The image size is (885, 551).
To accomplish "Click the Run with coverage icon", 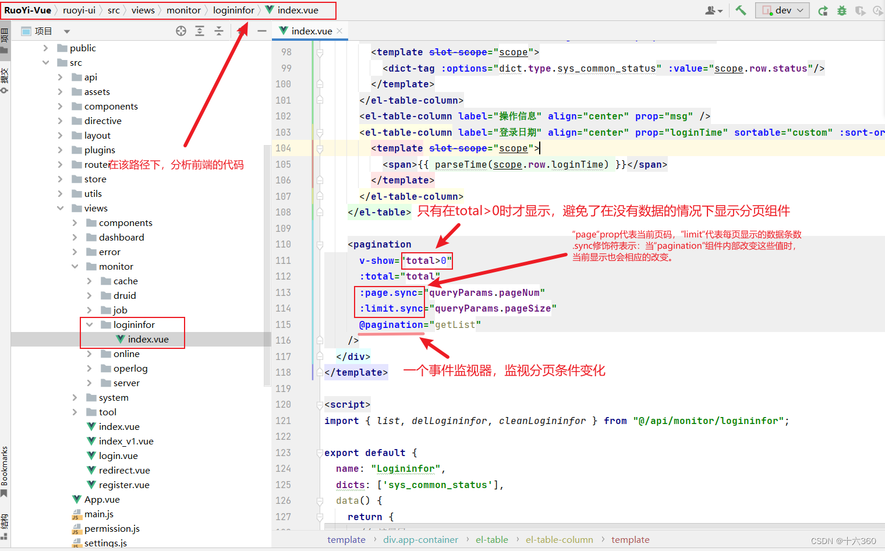I will [860, 10].
